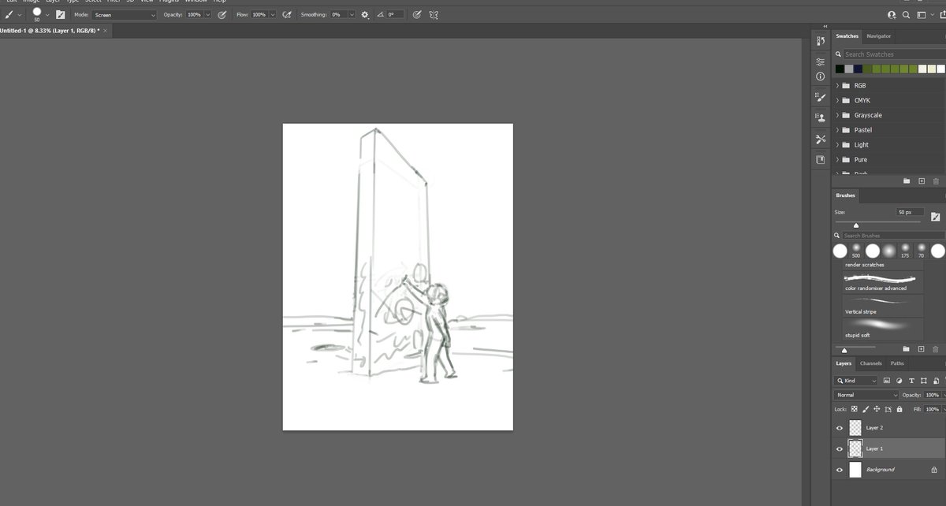Image resolution: width=946 pixels, height=506 pixels.
Task: Open the History panel icon
Action: point(820,40)
